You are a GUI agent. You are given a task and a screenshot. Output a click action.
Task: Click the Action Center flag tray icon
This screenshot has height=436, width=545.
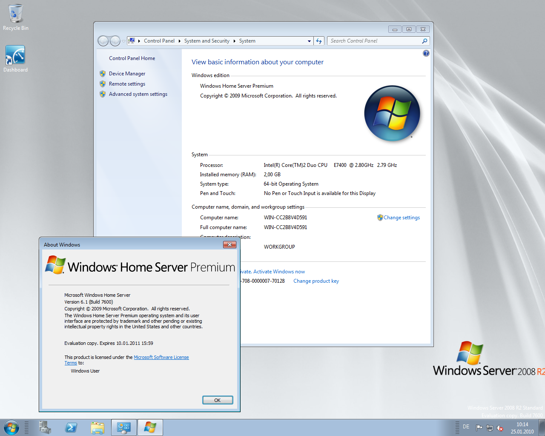click(479, 428)
